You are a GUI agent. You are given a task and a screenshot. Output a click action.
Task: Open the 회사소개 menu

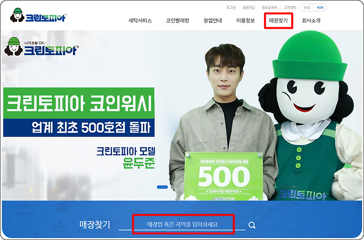pos(311,20)
